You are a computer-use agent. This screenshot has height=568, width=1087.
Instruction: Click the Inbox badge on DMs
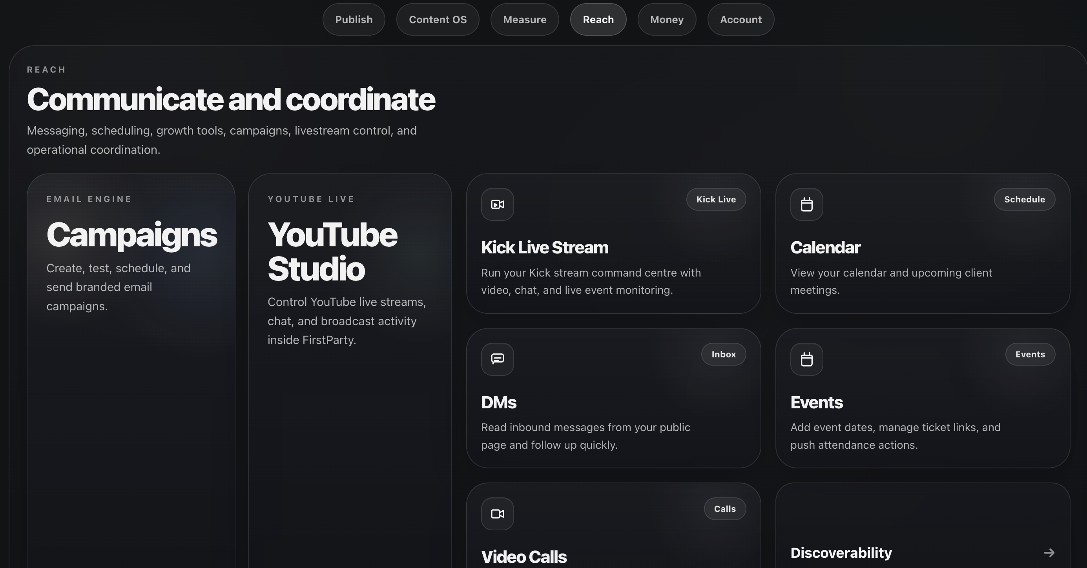pyautogui.click(x=724, y=354)
